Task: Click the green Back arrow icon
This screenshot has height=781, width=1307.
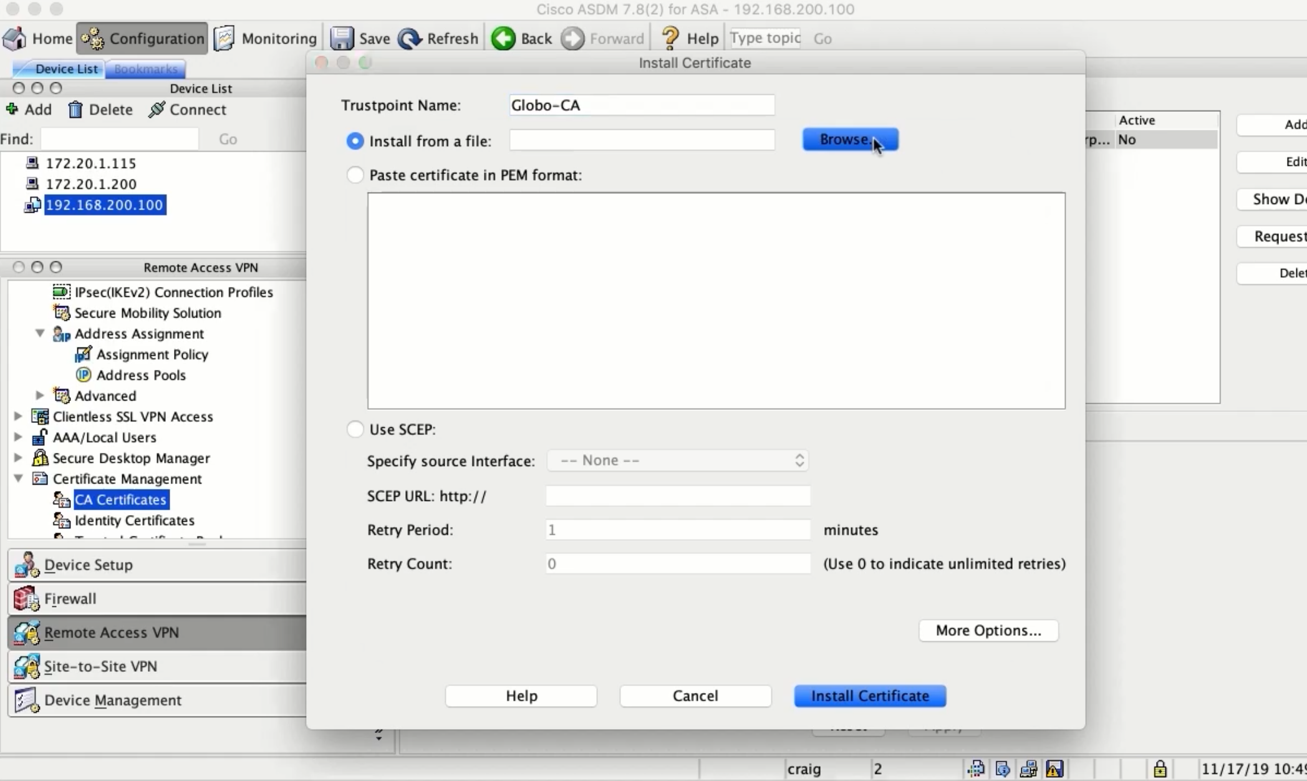Action: pos(503,39)
